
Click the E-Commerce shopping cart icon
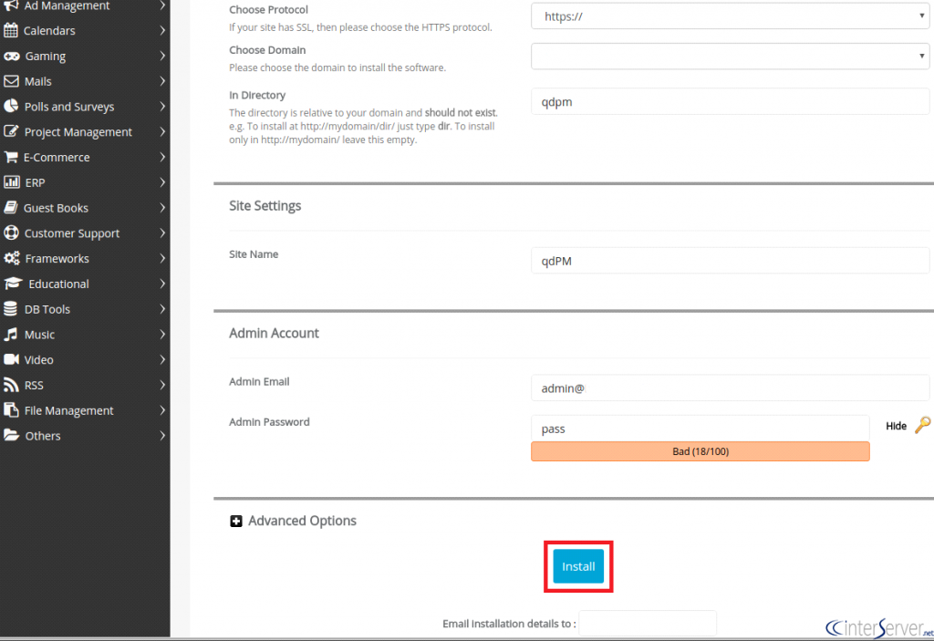coord(11,157)
